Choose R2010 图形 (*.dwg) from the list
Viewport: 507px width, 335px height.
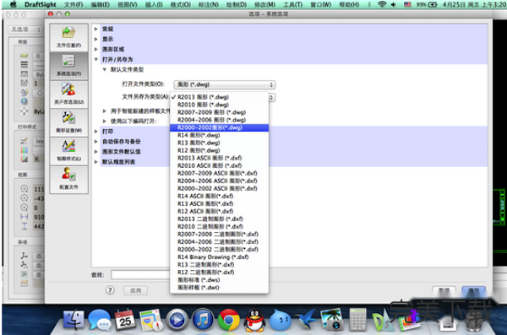coord(219,105)
